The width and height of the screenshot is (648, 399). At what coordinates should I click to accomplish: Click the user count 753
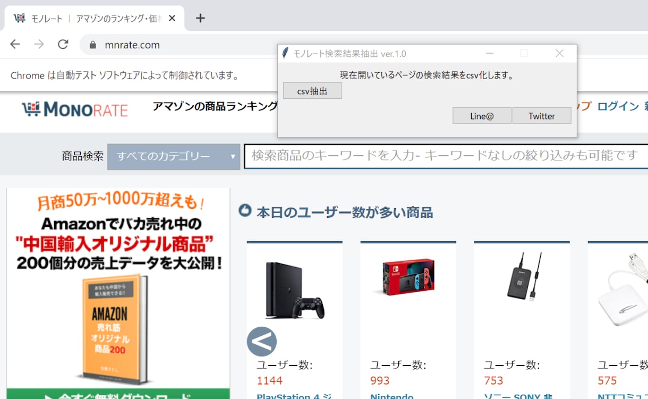[x=493, y=380]
